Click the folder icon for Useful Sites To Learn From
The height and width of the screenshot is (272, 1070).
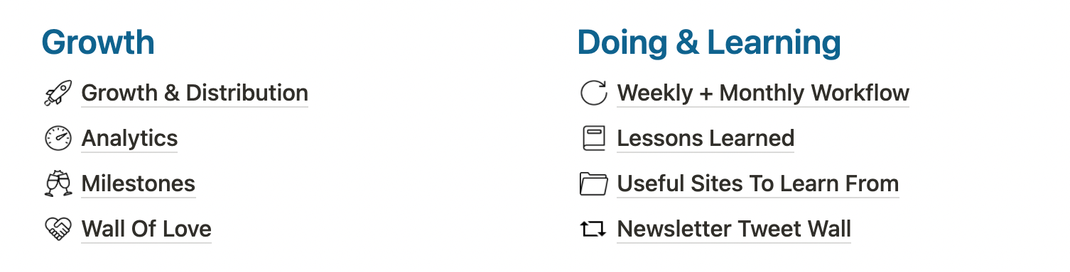(594, 183)
